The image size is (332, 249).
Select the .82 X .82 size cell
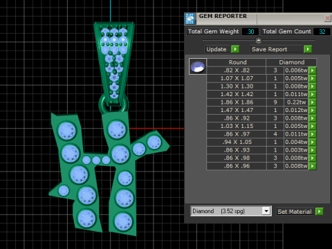click(237, 71)
